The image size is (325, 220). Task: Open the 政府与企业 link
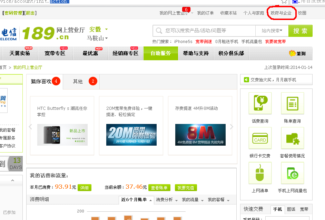(x=281, y=13)
